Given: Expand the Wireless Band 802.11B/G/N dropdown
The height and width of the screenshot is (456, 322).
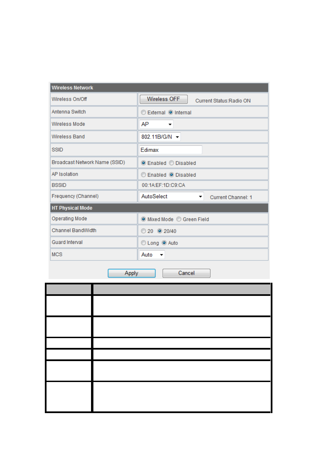Looking at the screenshot, I should 160,137.
